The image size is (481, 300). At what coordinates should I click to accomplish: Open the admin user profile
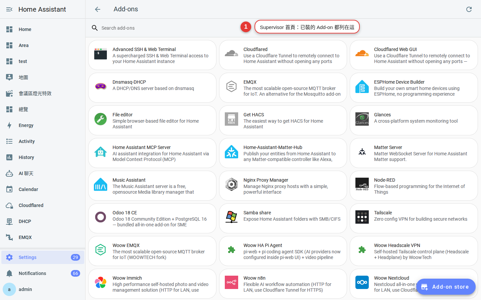tap(43, 289)
